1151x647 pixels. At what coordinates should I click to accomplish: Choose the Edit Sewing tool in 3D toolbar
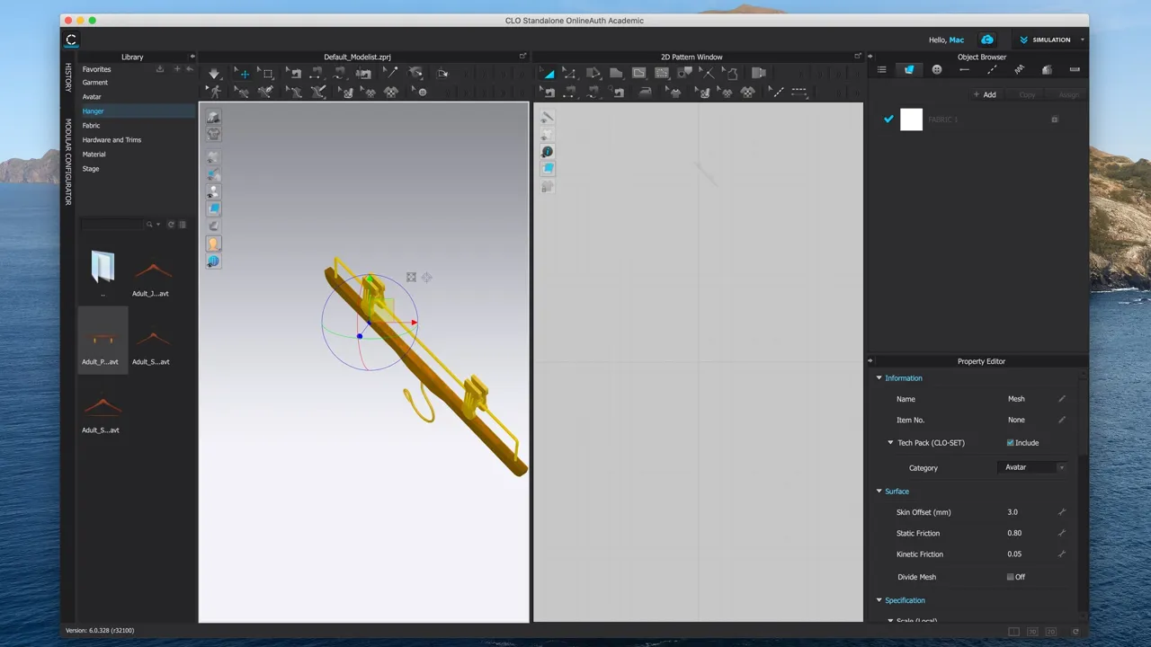point(294,74)
